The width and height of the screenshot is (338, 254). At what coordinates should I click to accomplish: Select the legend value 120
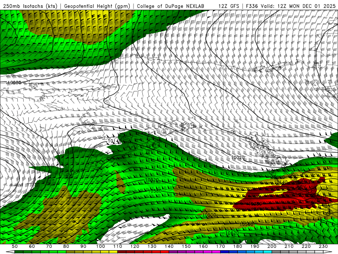pyautogui.click(x=135, y=246)
